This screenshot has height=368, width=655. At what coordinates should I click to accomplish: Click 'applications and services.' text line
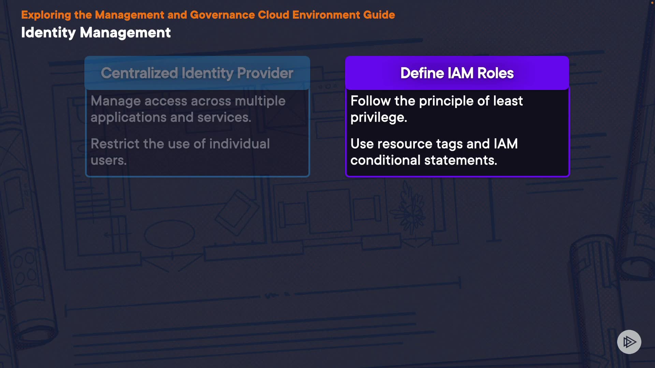click(x=171, y=118)
